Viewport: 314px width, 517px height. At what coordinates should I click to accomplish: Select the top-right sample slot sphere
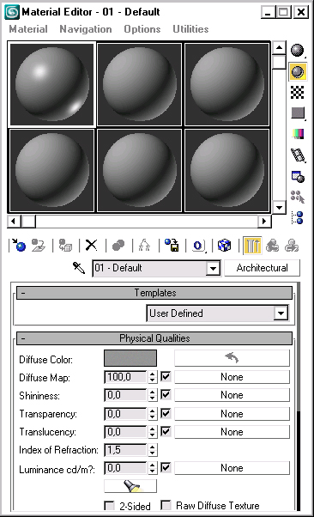pos(226,84)
